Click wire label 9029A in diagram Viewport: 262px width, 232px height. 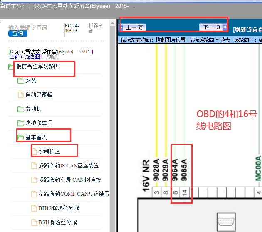(x=166, y=170)
